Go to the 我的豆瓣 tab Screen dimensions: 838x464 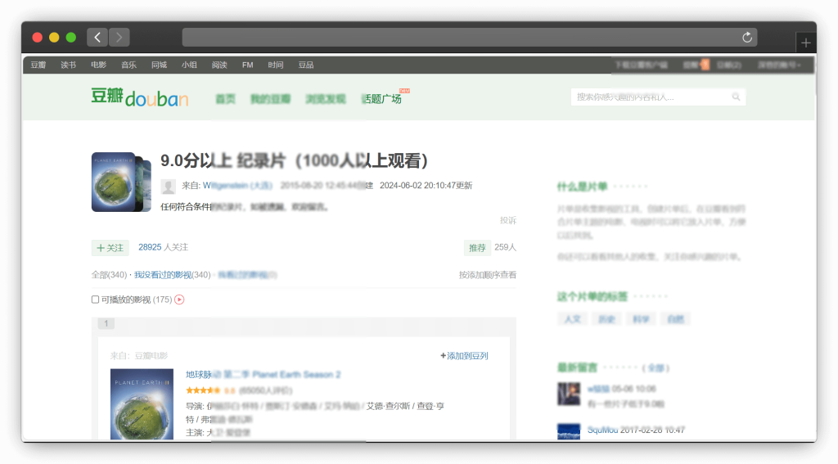tap(270, 99)
